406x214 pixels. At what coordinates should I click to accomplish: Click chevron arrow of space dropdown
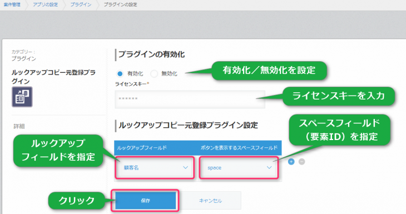269,168
